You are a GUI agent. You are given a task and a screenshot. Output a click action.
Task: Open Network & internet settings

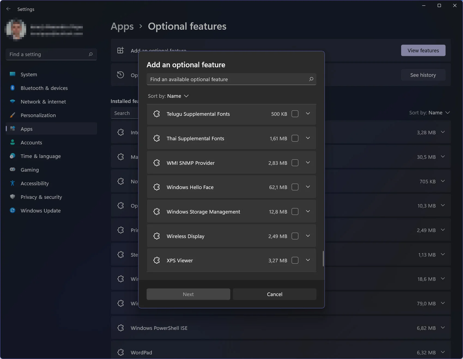51,102
